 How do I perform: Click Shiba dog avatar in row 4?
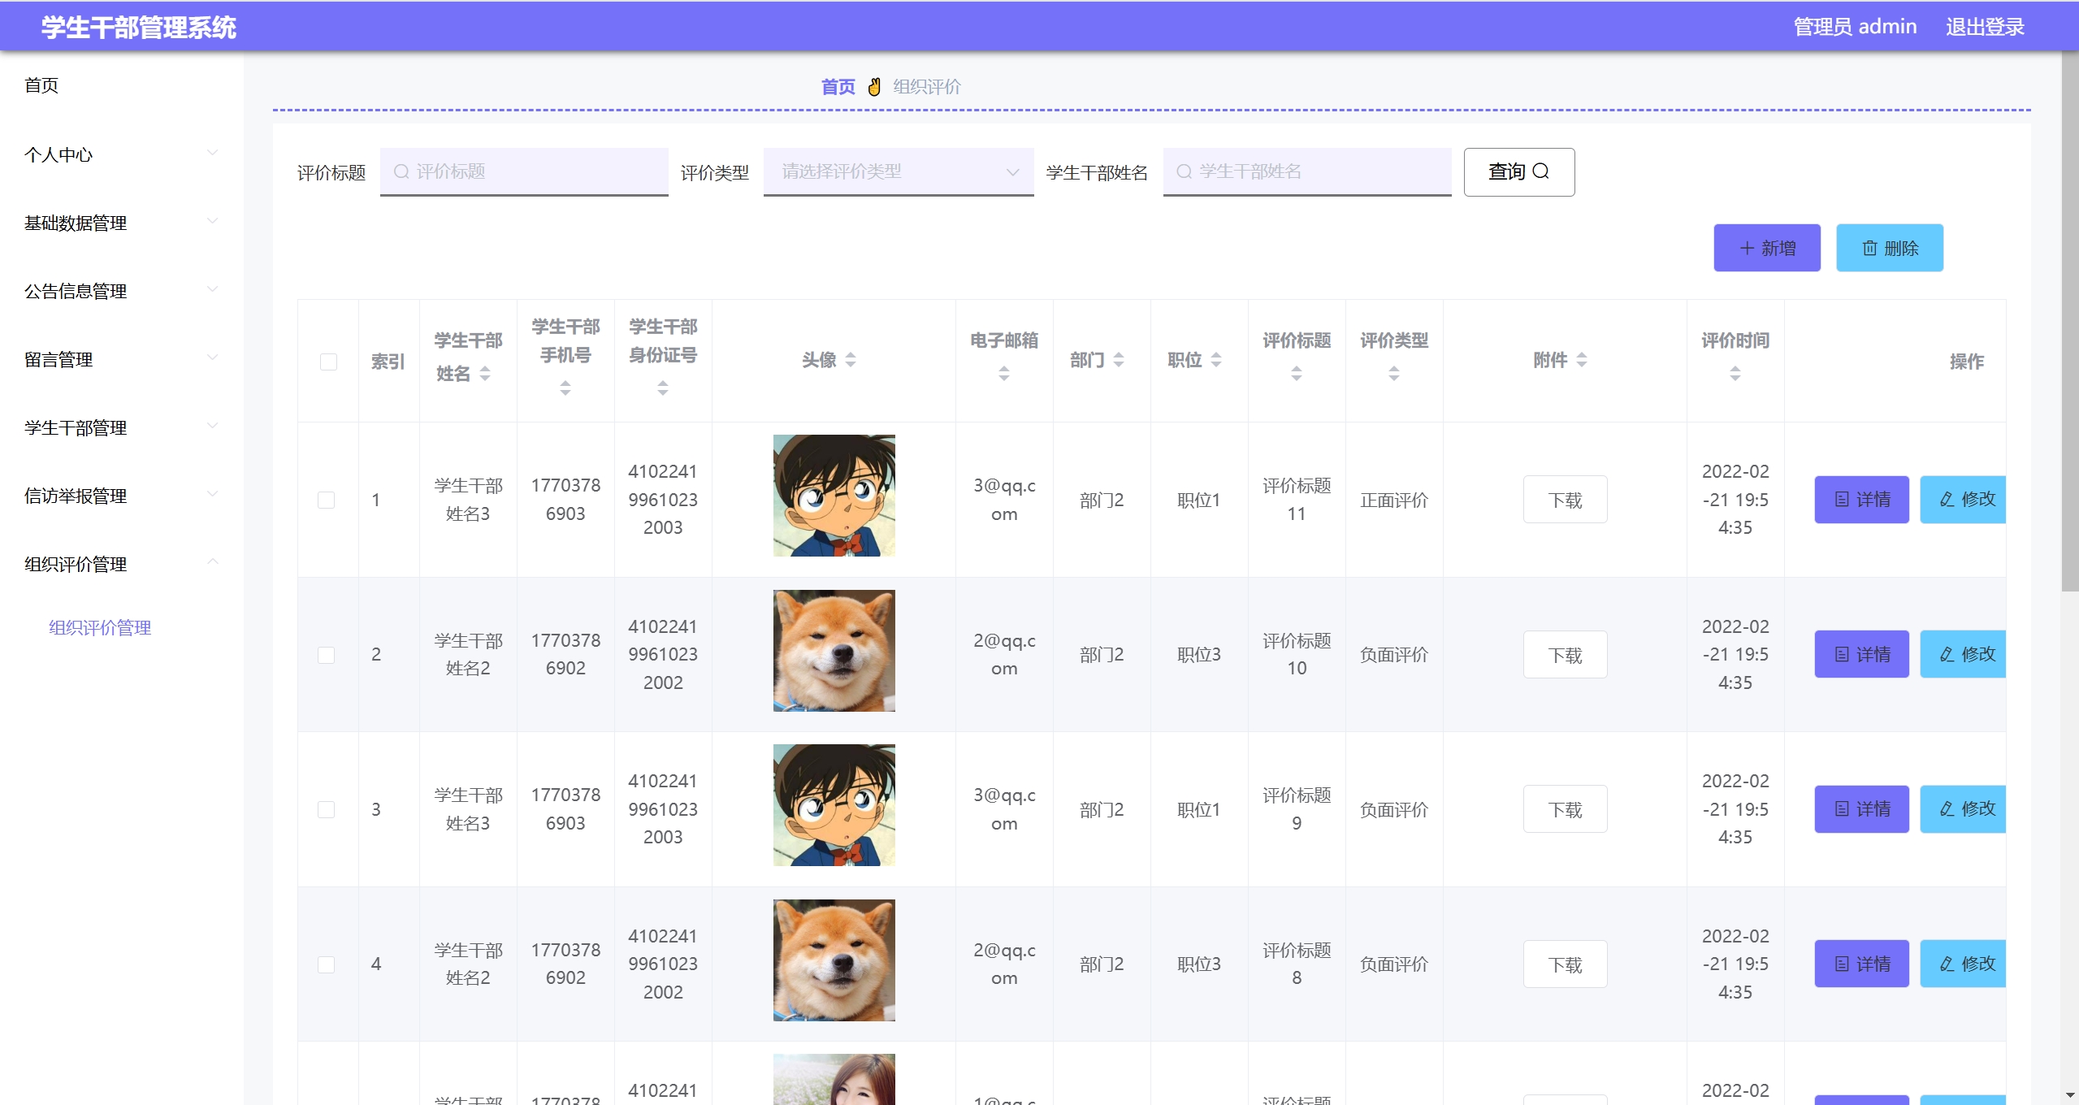pos(834,960)
